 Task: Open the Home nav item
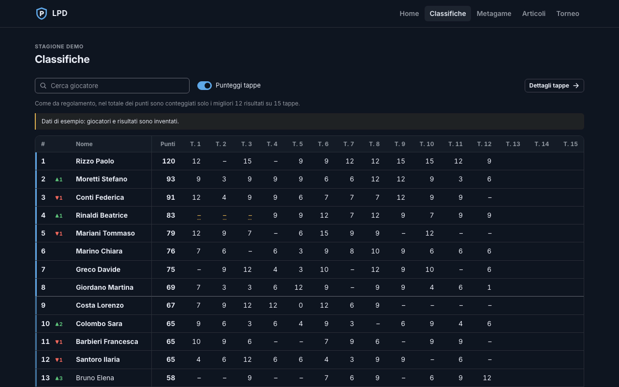(x=409, y=14)
